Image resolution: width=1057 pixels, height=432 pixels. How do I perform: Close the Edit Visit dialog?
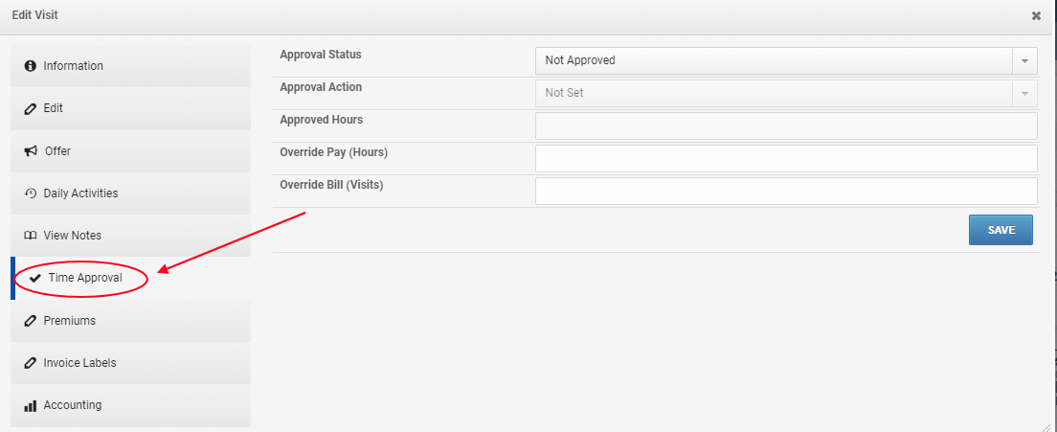(1036, 15)
